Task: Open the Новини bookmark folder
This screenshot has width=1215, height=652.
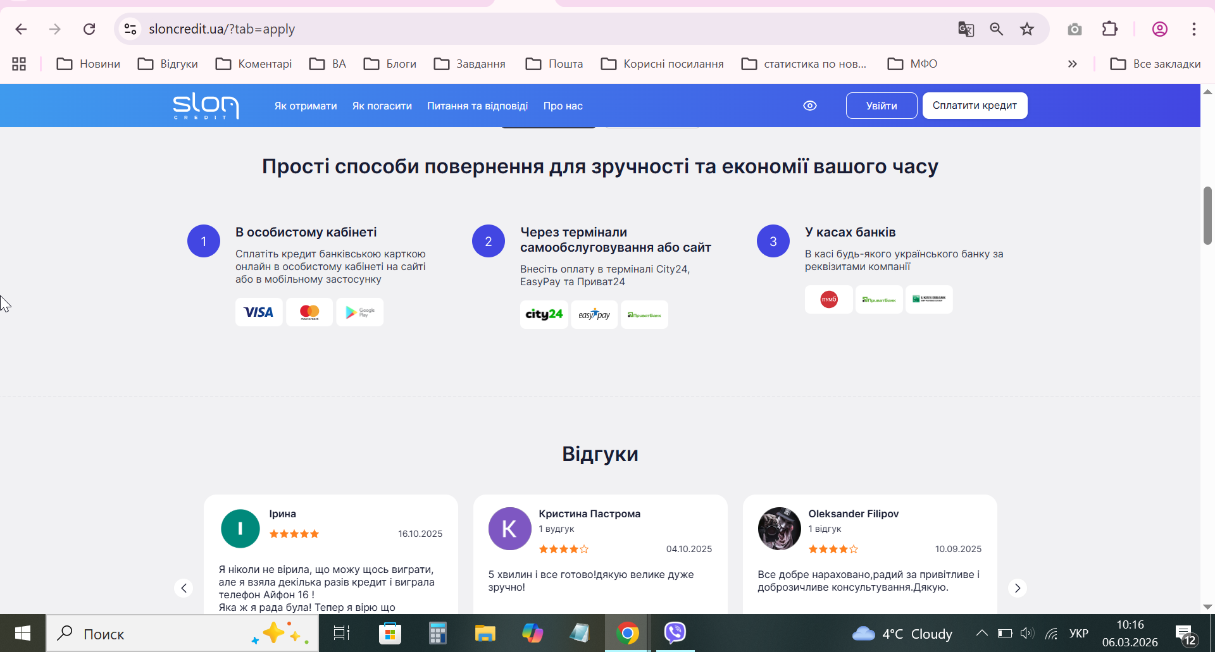Action: point(89,64)
